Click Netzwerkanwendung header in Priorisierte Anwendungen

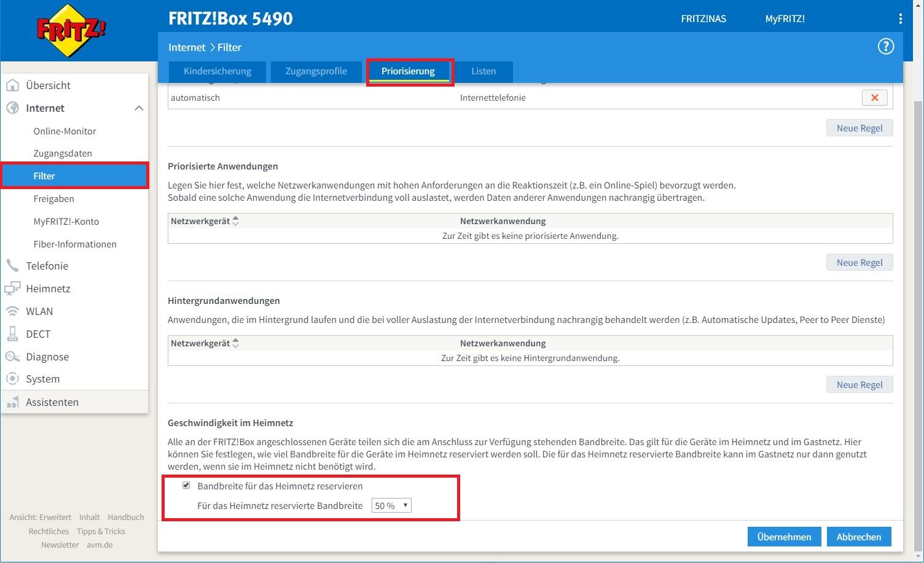(x=503, y=221)
